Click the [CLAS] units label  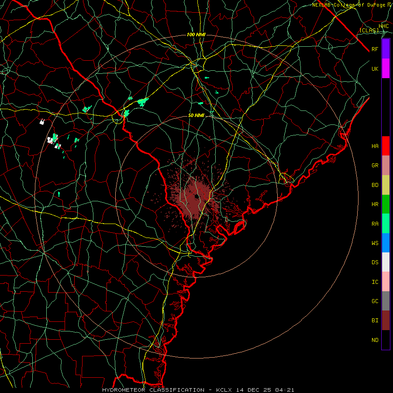[x=369, y=30]
